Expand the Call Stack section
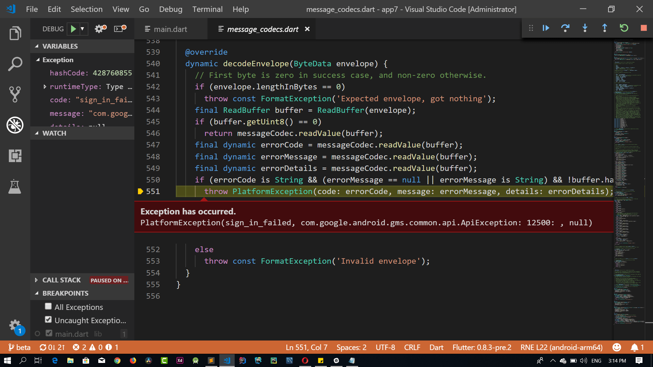This screenshot has width=653, height=367. (x=36, y=280)
